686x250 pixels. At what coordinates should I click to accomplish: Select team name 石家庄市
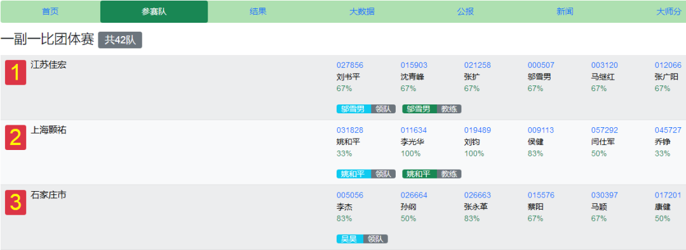(x=48, y=194)
